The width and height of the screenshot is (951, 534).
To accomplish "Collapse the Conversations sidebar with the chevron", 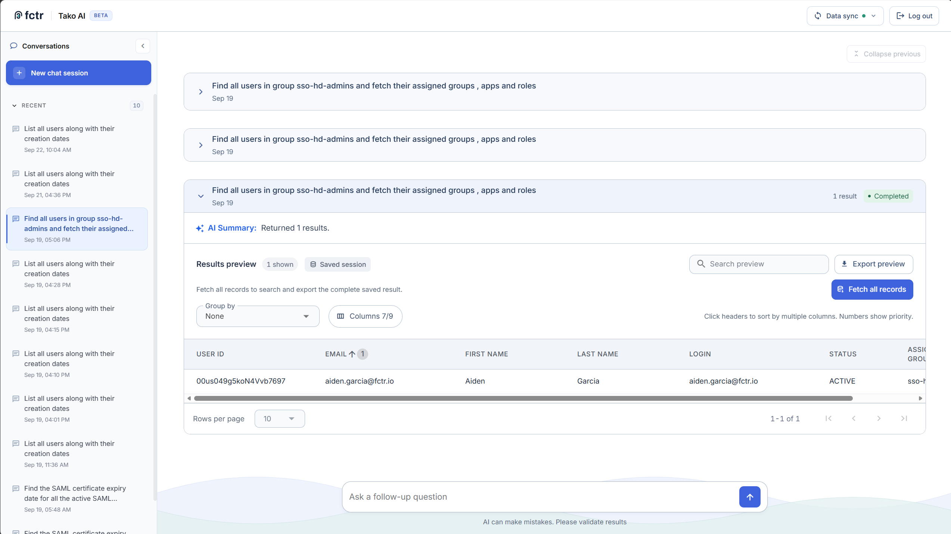I will click(143, 46).
